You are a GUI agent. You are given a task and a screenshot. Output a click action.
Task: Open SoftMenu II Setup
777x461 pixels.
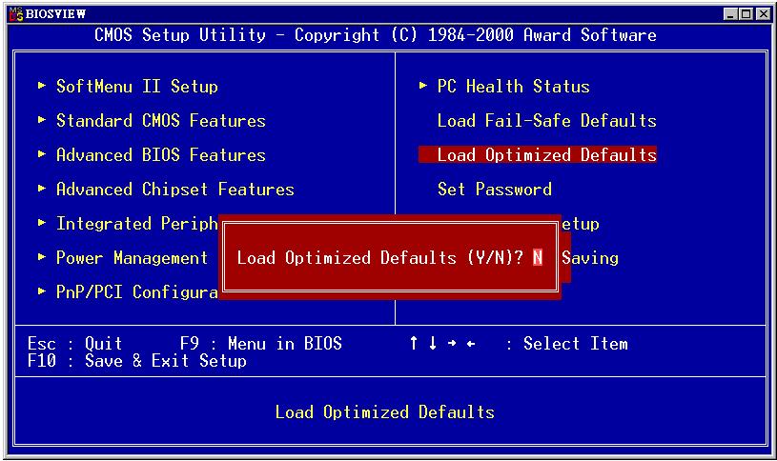[136, 87]
